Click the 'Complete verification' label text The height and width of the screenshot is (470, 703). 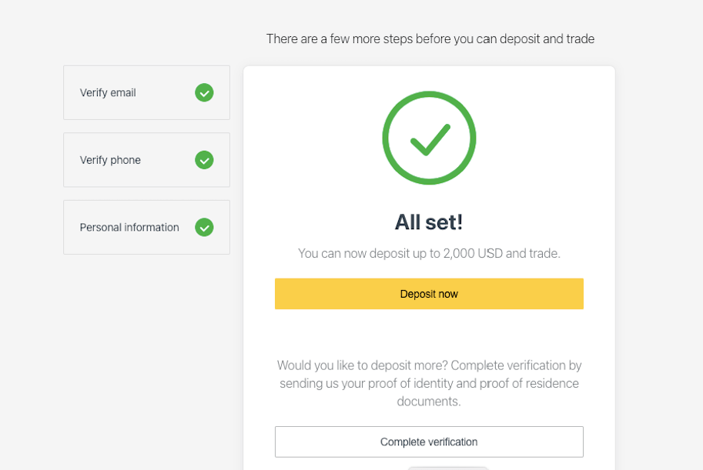(429, 442)
